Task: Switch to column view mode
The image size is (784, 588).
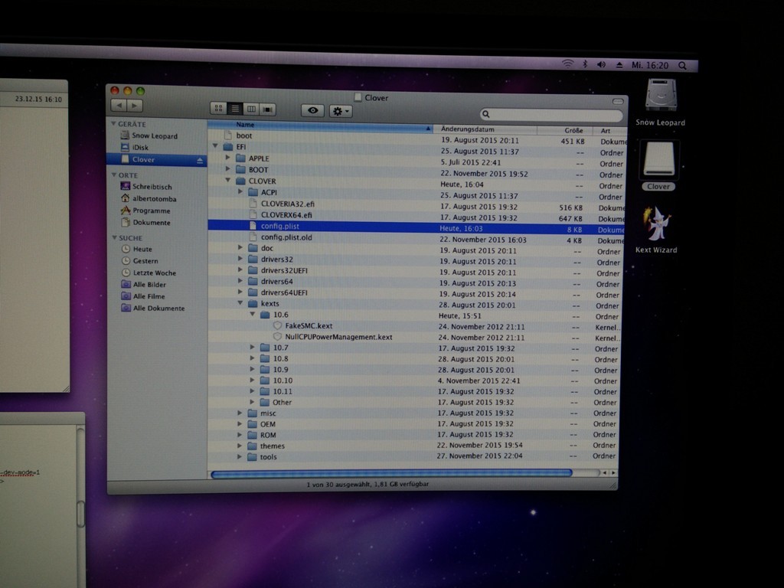Action: (x=251, y=109)
